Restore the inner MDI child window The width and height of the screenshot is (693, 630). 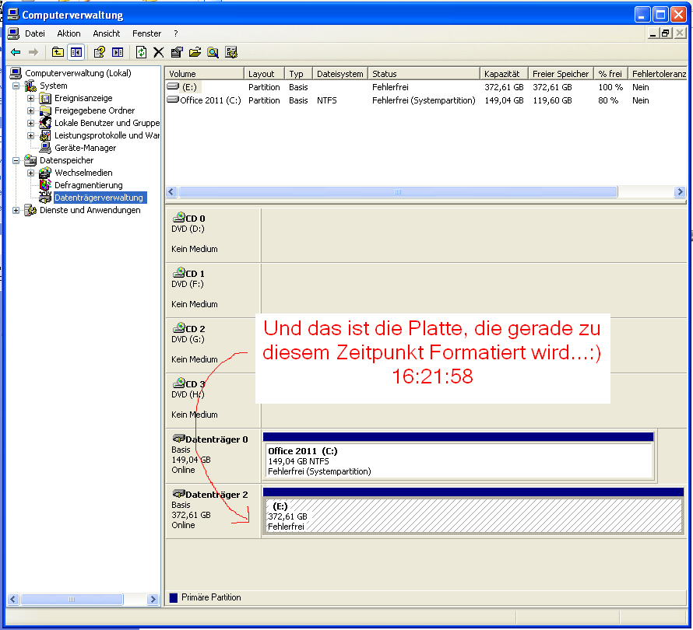point(666,33)
